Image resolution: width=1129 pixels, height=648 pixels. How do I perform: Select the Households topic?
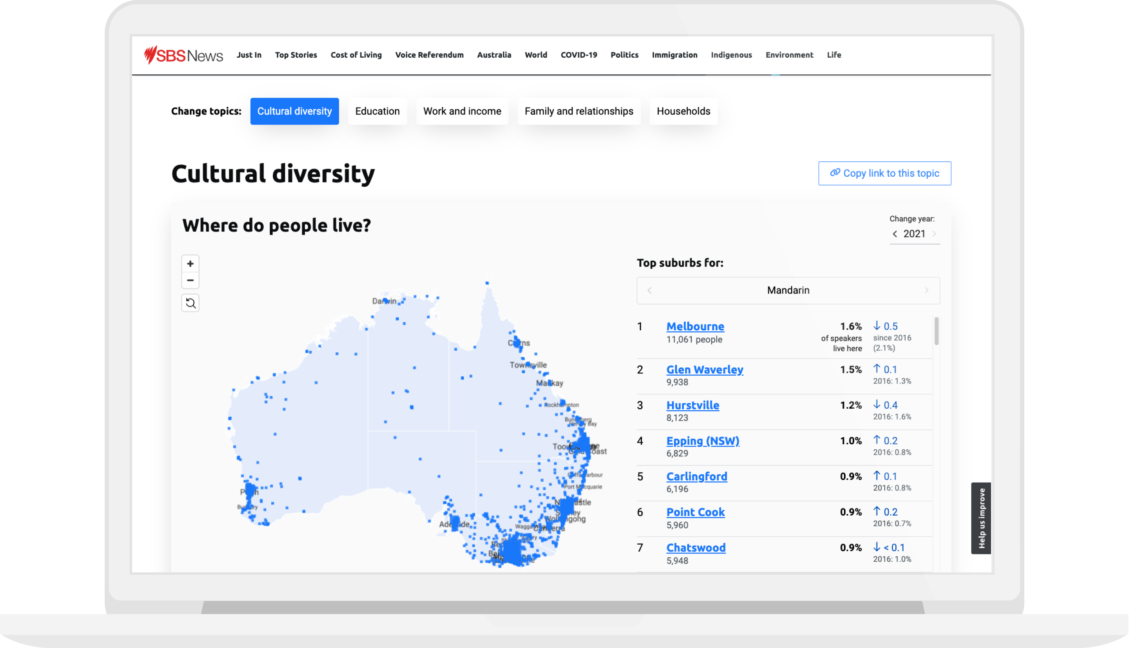tap(683, 111)
